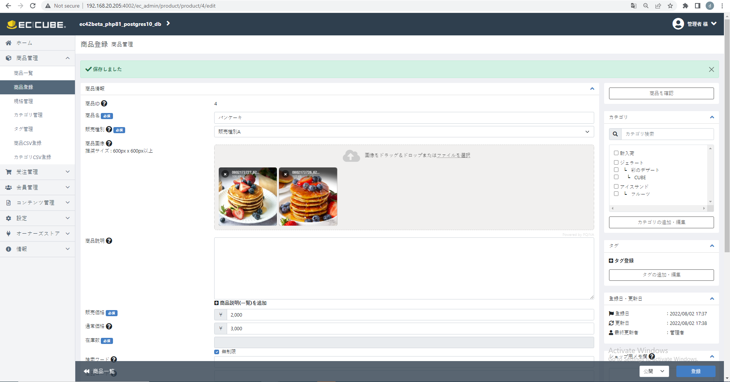Remove the first pancake image via its X icon
The width and height of the screenshot is (730, 382).
point(225,174)
